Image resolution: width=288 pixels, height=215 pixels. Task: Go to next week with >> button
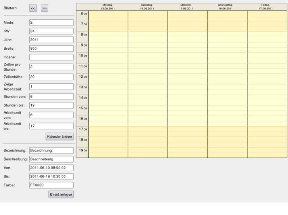[44, 8]
